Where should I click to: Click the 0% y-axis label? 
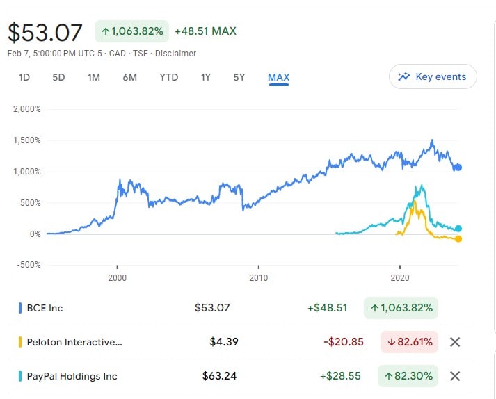35,234
